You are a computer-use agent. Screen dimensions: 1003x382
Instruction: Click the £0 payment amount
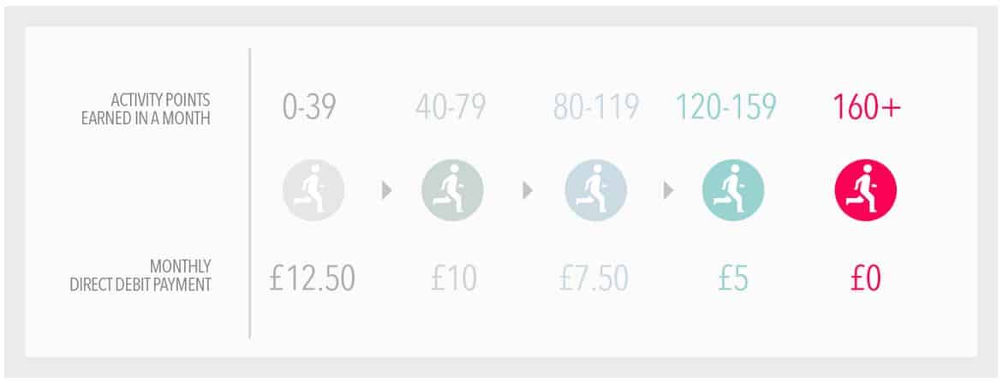tap(865, 278)
